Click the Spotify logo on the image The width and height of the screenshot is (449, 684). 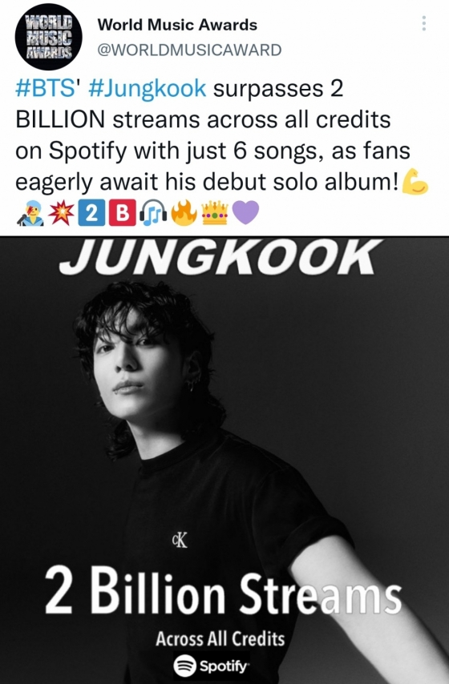[212, 666]
